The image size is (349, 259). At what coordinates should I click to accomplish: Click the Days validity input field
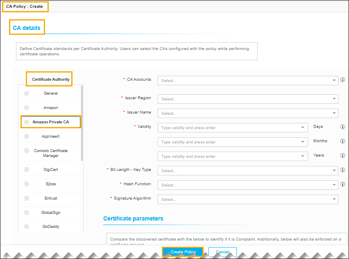click(x=233, y=127)
